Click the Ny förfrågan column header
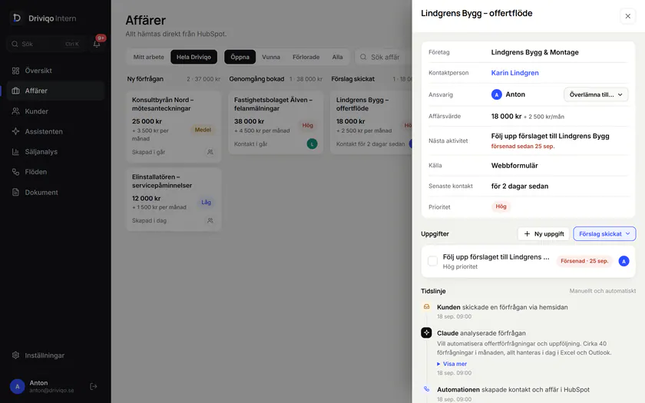 pyautogui.click(x=145, y=79)
